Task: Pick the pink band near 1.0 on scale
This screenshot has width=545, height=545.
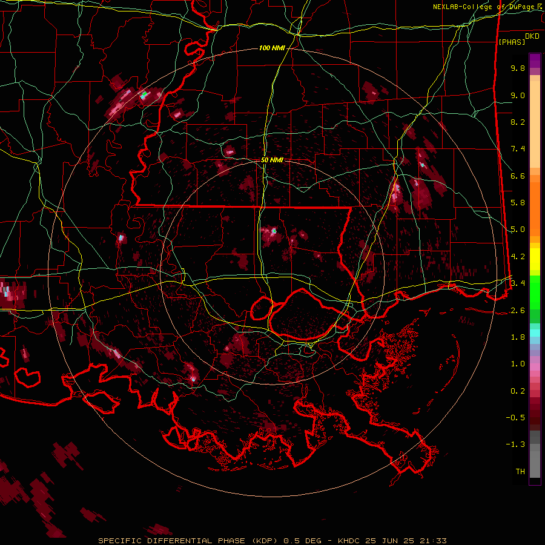Action: pyautogui.click(x=535, y=367)
